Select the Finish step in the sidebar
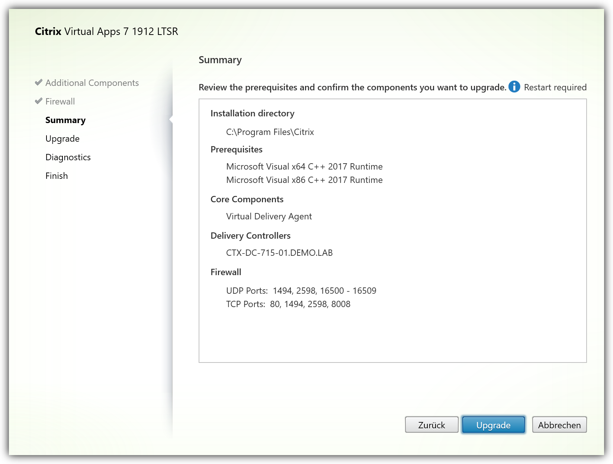 coord(57,176)
